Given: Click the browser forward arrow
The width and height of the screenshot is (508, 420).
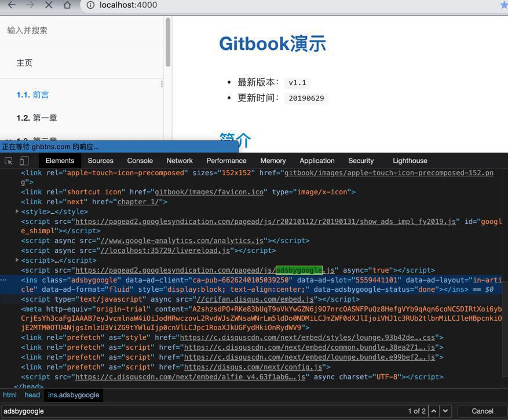Looking at the screenshot, I should click(x=30, y=5).
